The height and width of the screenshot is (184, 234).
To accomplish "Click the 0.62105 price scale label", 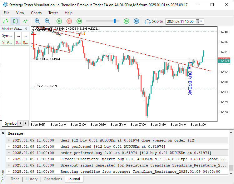I will pyautogui.click(x=224, y=32).
